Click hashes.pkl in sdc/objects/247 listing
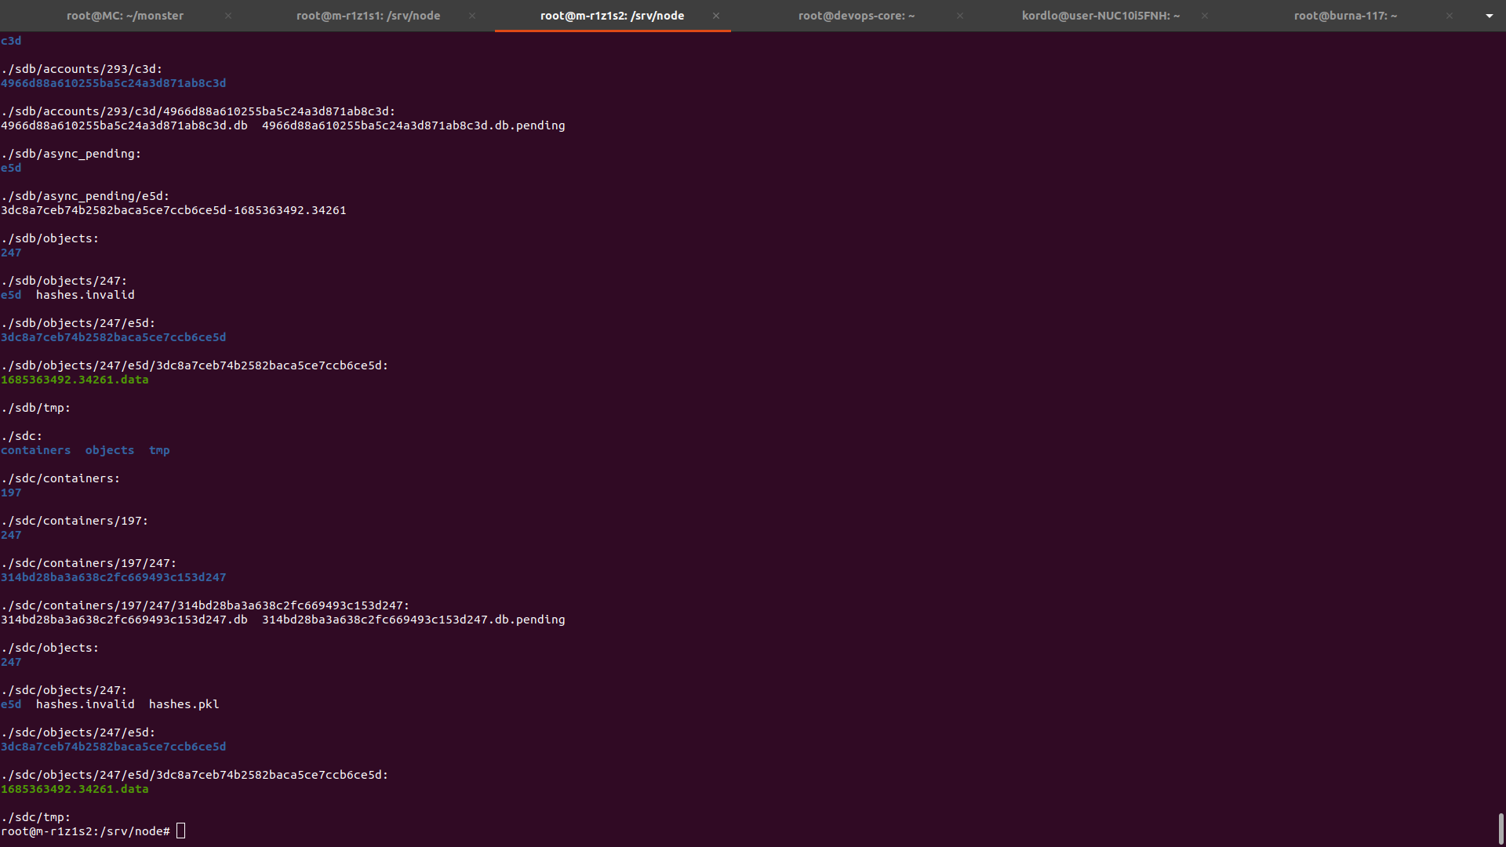This screenshot has height=847, width=1506. point(184,704)
